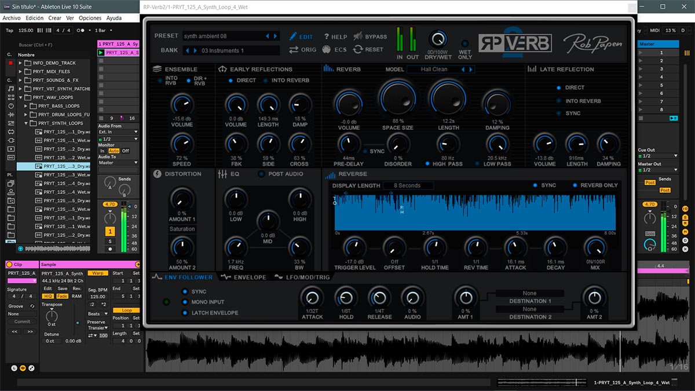Select Ensemble Dir + RVB option

click(x=189, y=81)
